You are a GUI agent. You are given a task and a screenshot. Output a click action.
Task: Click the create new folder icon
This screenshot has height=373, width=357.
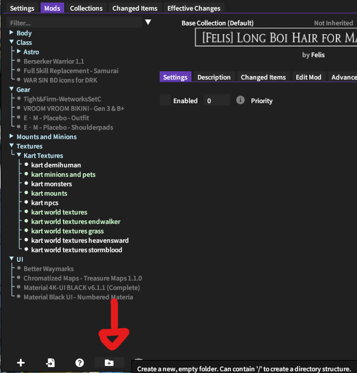(109, 363)
